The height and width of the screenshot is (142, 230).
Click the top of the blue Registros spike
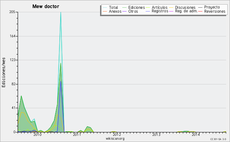point(61,81)
